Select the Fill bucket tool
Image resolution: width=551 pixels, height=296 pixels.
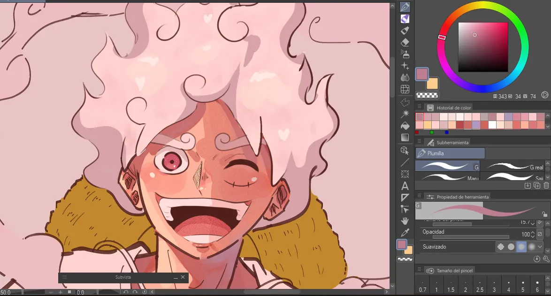click(x=405, y=126)
